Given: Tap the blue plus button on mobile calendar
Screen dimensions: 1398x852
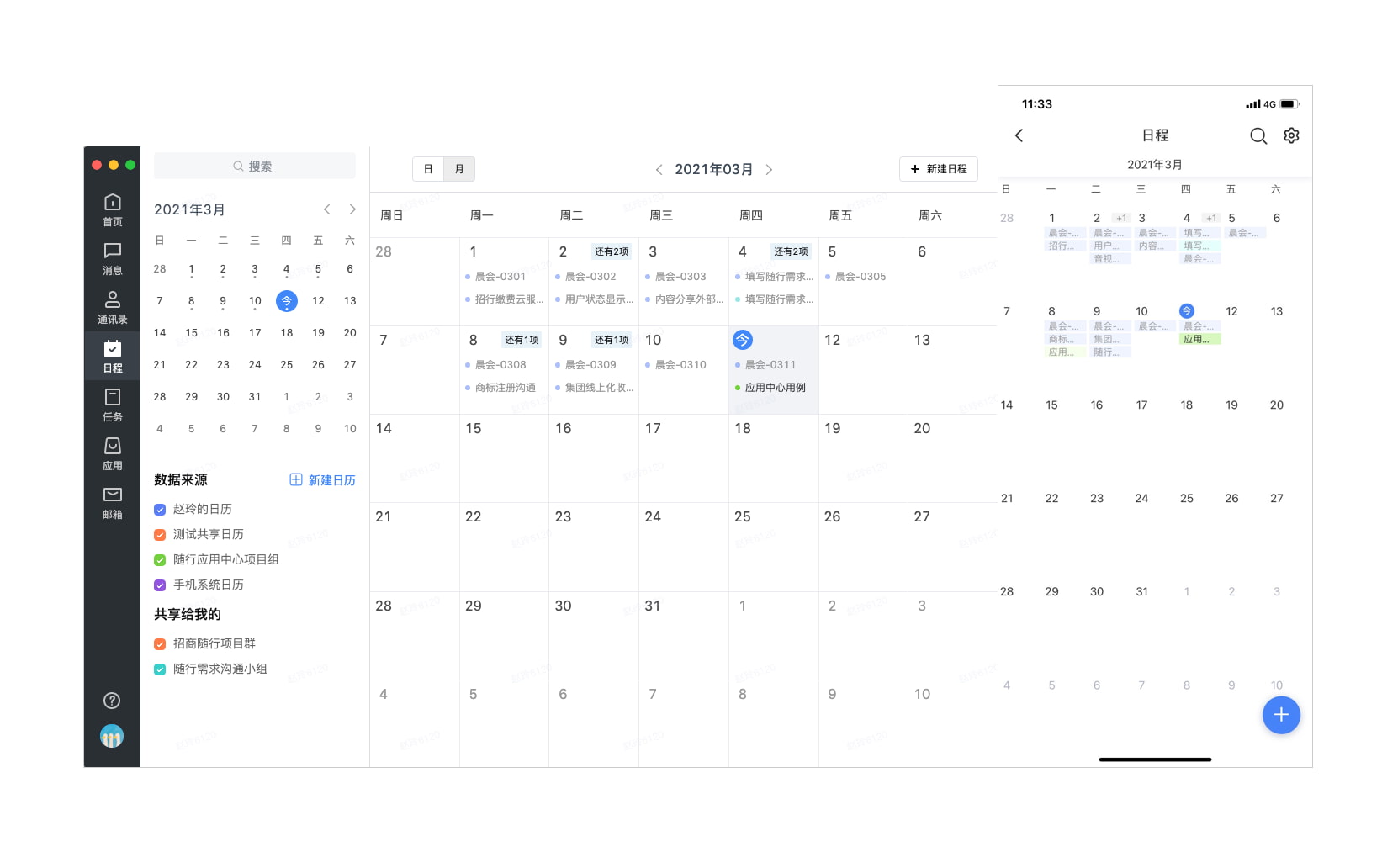Looking at the screenshot, I should tap(1281, 715).
